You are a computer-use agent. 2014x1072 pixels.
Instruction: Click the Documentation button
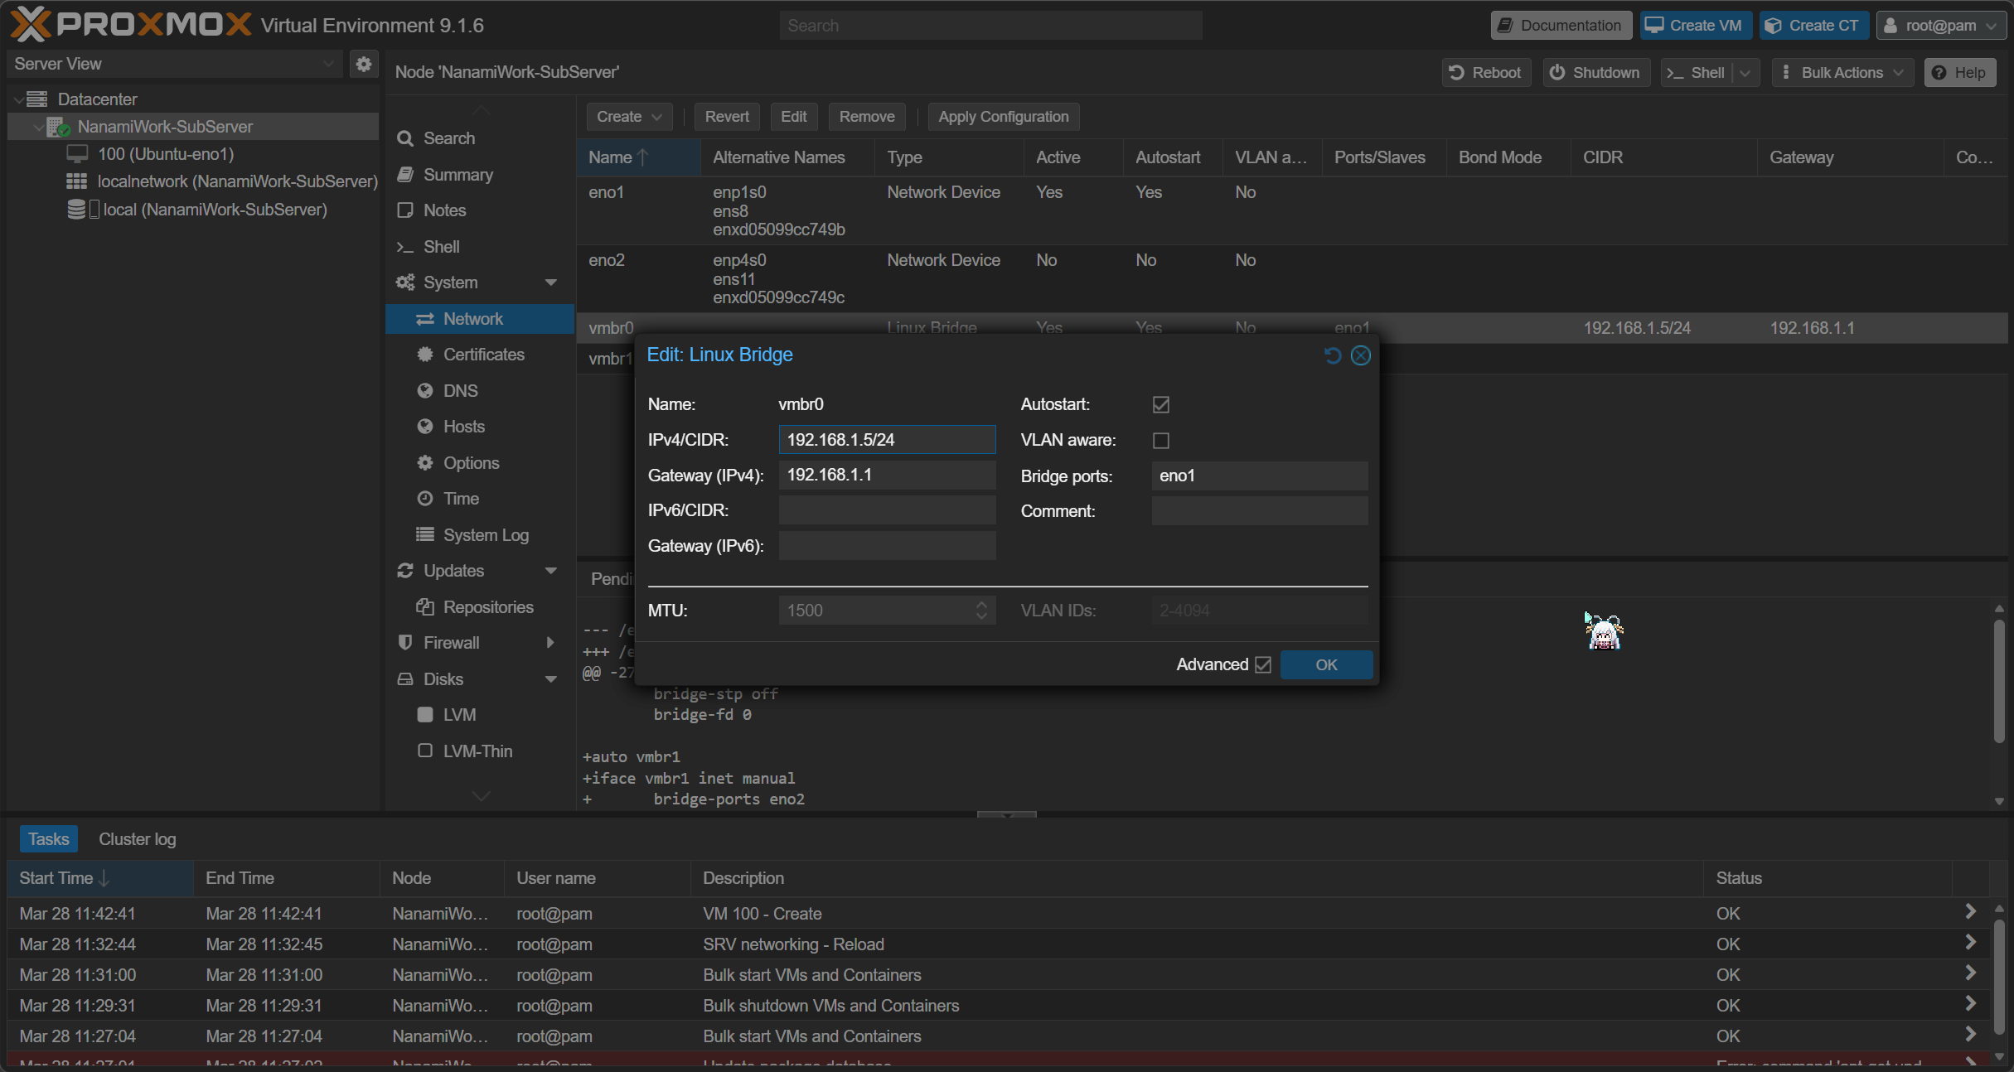coord(1561,26)
